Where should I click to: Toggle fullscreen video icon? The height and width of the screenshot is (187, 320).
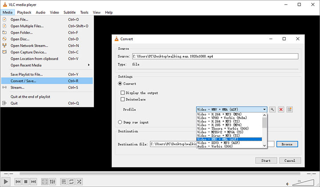(x=45, y=182)
